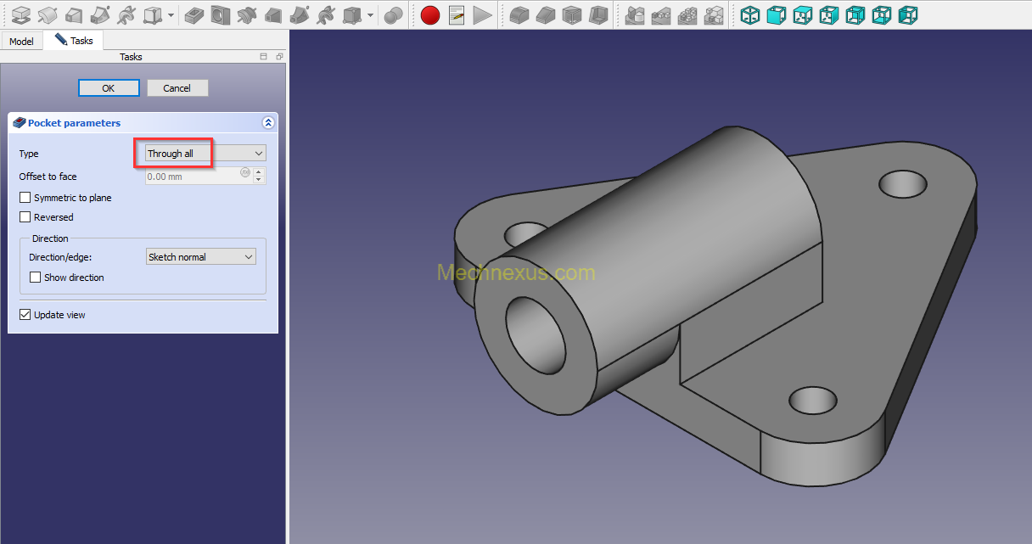The height and width of the screenshot is (544, 1032).
Task: Click the Execute macro play icon
Action: coord(482,14)
